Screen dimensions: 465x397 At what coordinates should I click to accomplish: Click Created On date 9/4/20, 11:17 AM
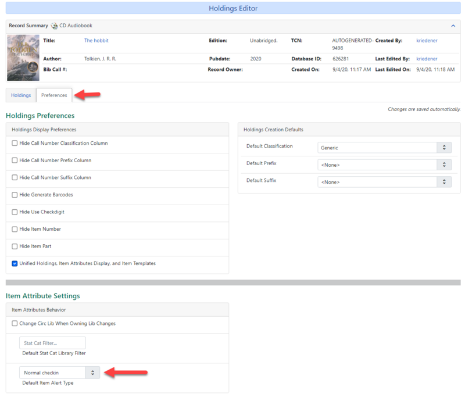tap(352, 69)
